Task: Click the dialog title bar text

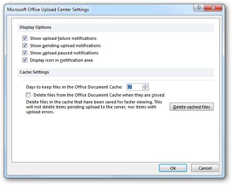Action: click(48, 9)
